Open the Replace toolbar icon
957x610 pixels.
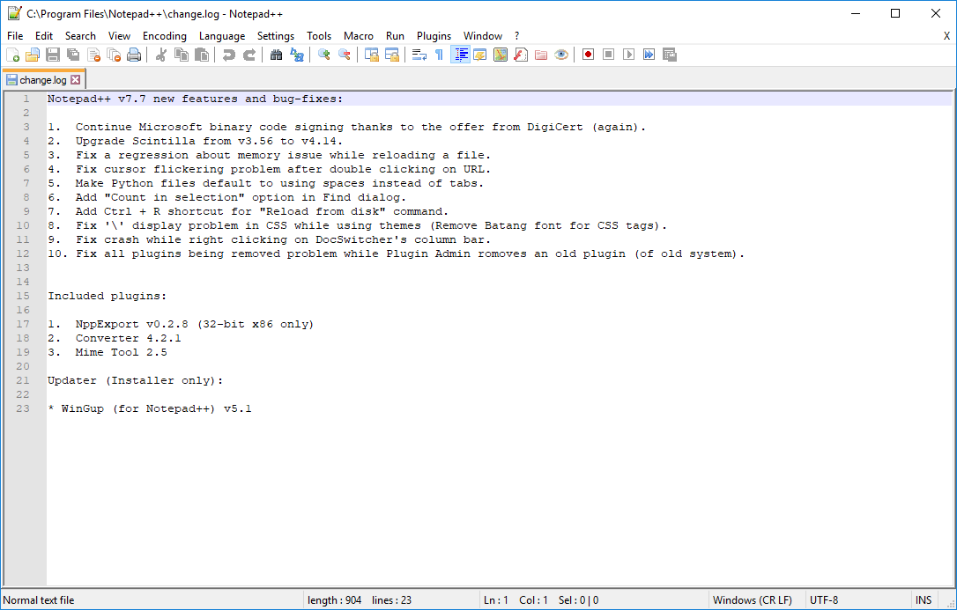pos(297,55)
